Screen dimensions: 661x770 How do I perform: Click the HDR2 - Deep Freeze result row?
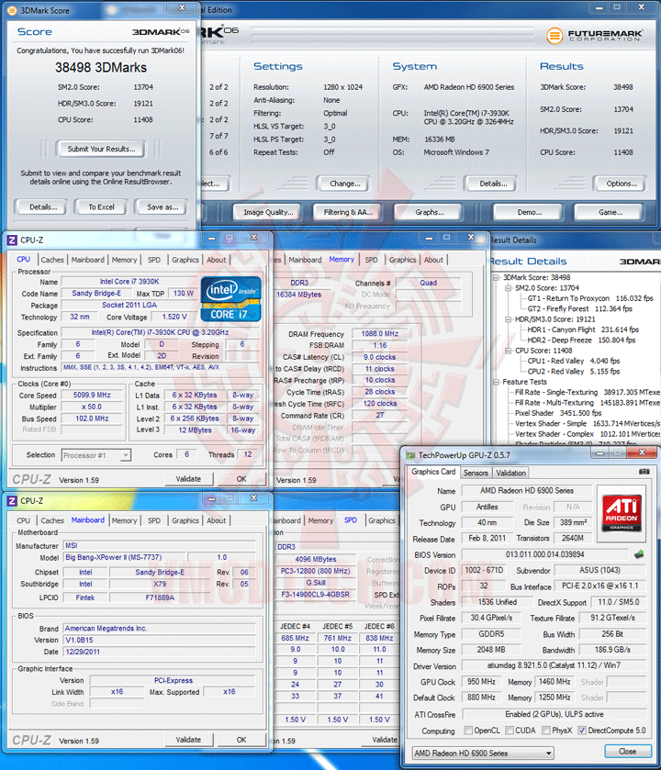point(581,340)
